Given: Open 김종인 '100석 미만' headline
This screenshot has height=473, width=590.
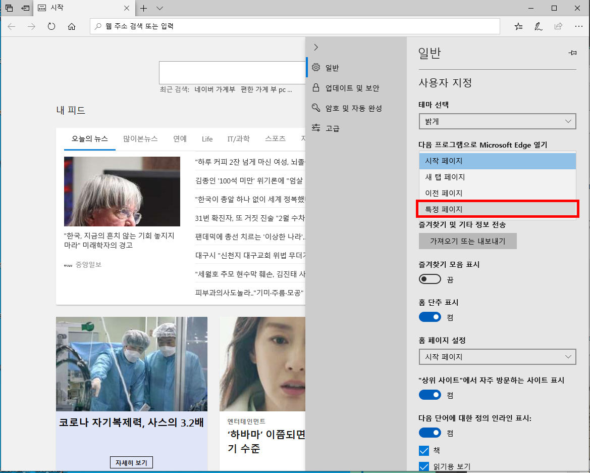Looking at the screenshot, I should pos(249,181).
